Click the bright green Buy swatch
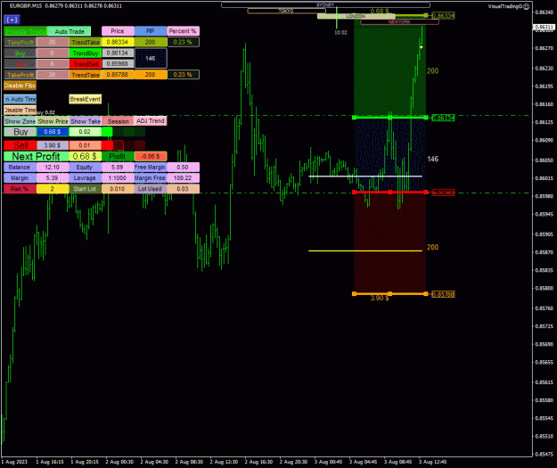The image size is (557, 468). point(107,132)
